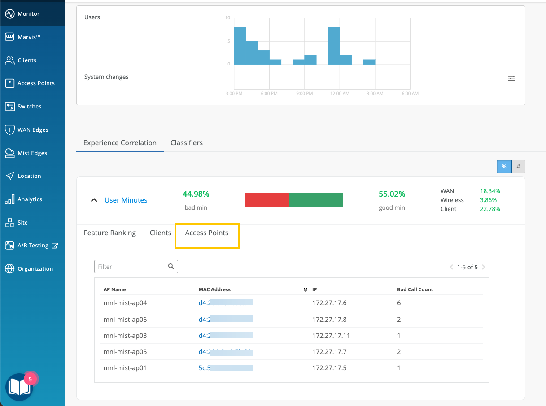Open WAN Edges shield icon

[10, 130]
